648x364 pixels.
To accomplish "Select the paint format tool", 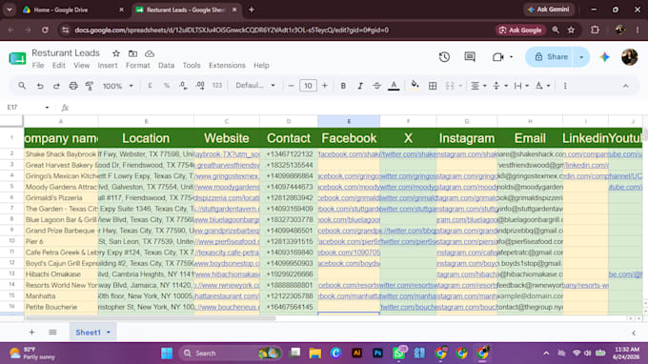I will tap(90, 86).
